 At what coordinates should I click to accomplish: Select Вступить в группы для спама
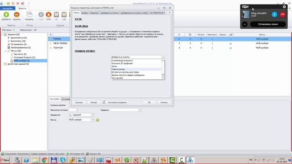(x=136, y=72)
